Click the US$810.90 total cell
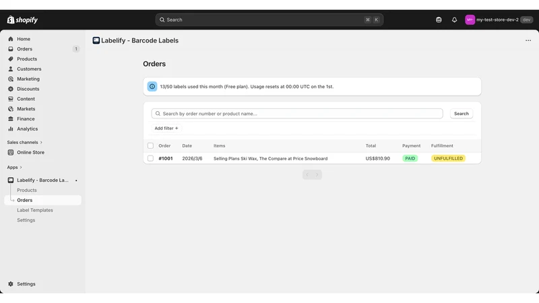 click(378, 158)
